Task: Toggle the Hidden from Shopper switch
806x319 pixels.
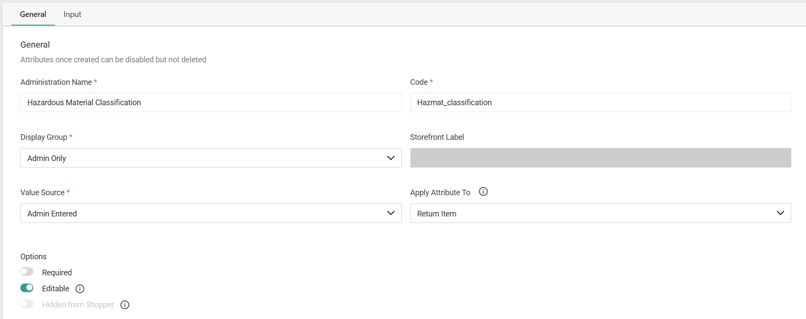Action: (x=27, y=304)
